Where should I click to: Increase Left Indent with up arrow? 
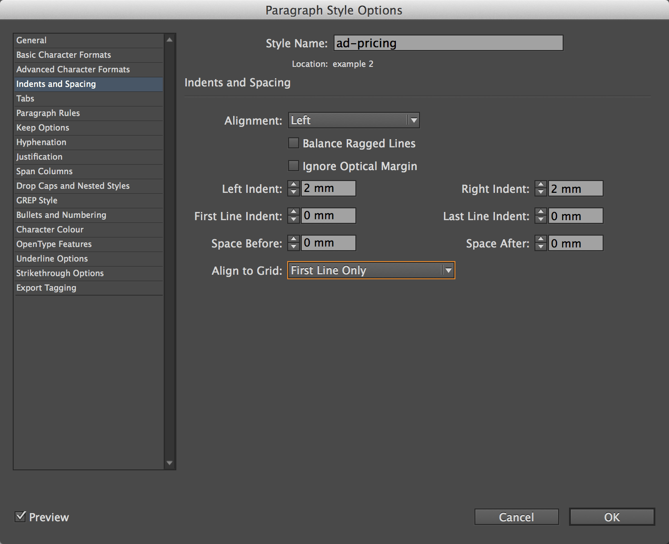pos(294,185)
